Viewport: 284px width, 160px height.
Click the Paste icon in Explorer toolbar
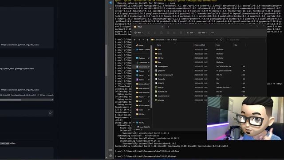162,32
